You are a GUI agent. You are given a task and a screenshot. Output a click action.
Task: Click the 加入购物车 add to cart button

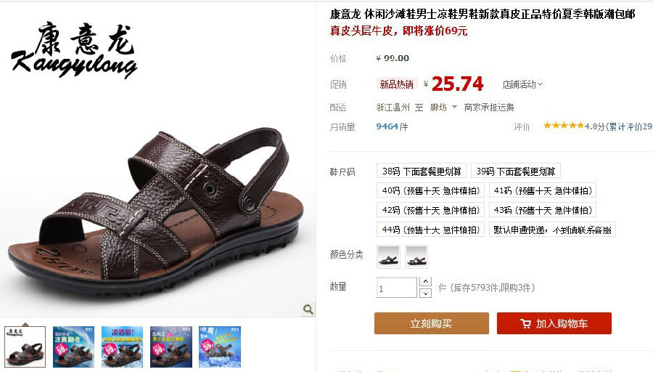coord(554,323)
